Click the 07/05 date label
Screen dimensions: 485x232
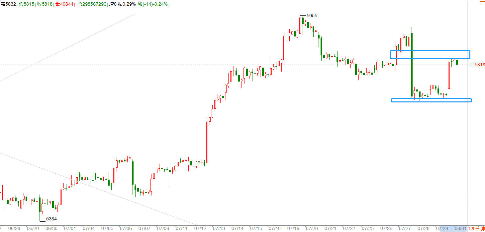107,229
